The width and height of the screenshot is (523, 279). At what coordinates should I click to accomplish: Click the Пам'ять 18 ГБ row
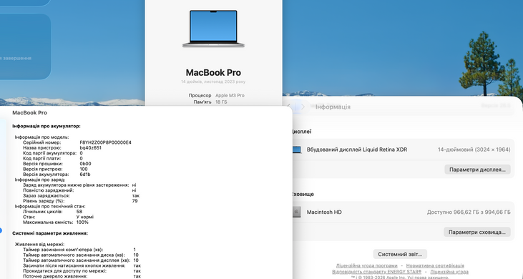[x=210, y=102]
